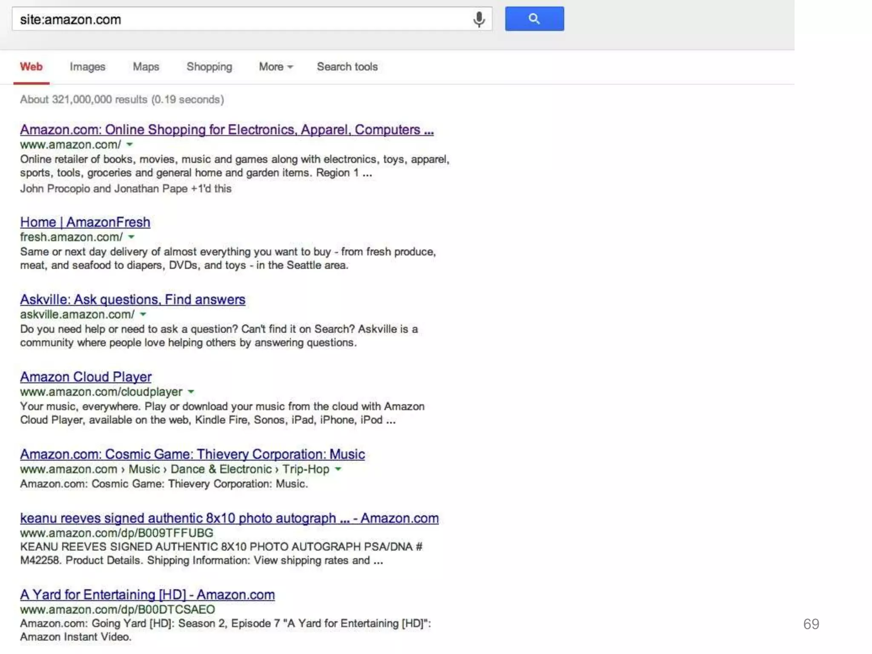872x654 pixels.
Task: Expand green arrow beside askville.amazon.com/ URL
Action: point(143,315)
